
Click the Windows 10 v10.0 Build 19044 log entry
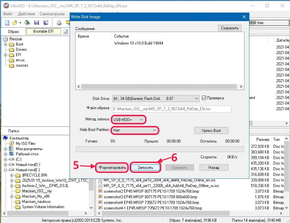(x=139, y=43)
